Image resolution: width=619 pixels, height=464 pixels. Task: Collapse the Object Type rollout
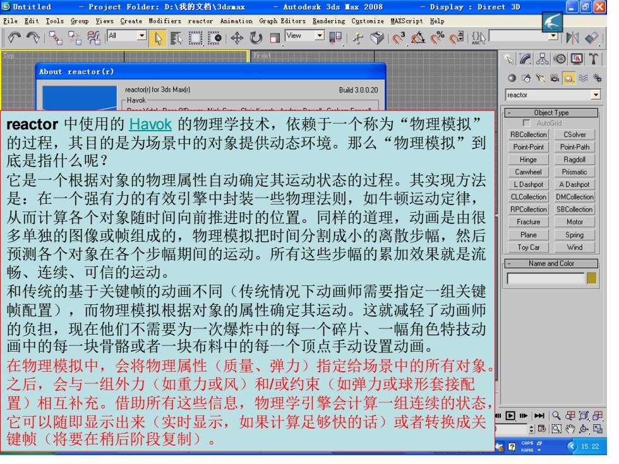pos(551,113)
